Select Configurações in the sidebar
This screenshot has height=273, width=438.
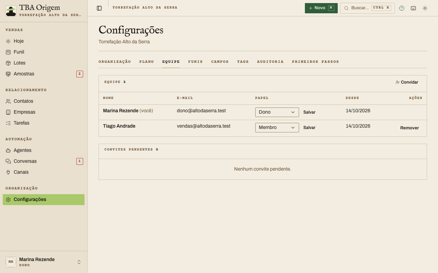coord(43,200)
